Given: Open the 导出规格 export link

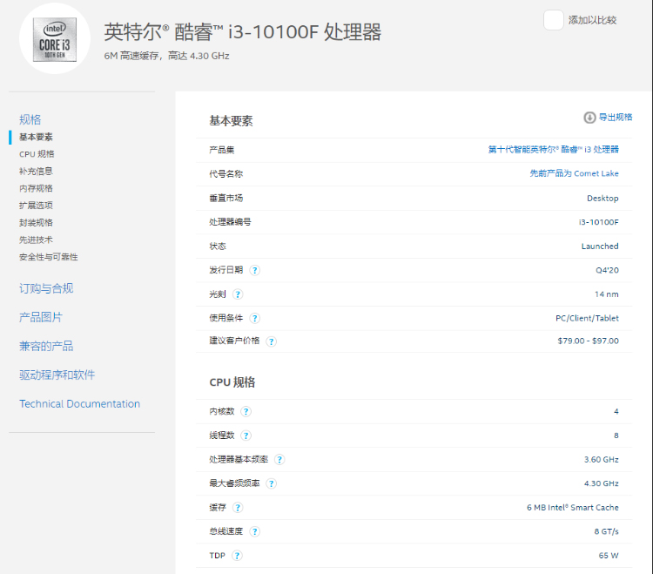Looking at the screenshot, I should 615,117.
